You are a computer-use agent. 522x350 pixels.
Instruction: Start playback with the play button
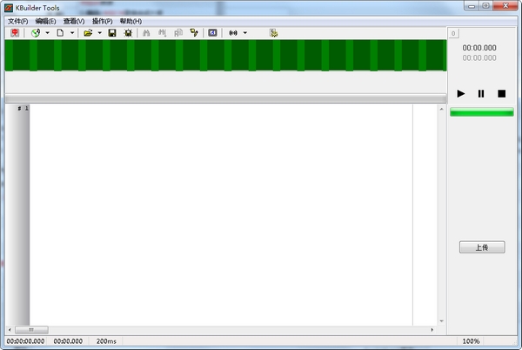pos(461,93)
